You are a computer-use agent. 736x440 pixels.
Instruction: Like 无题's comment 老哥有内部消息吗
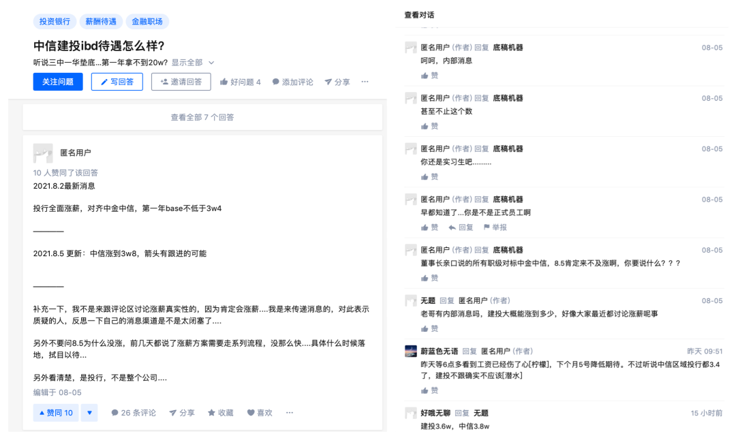(429, 329)
